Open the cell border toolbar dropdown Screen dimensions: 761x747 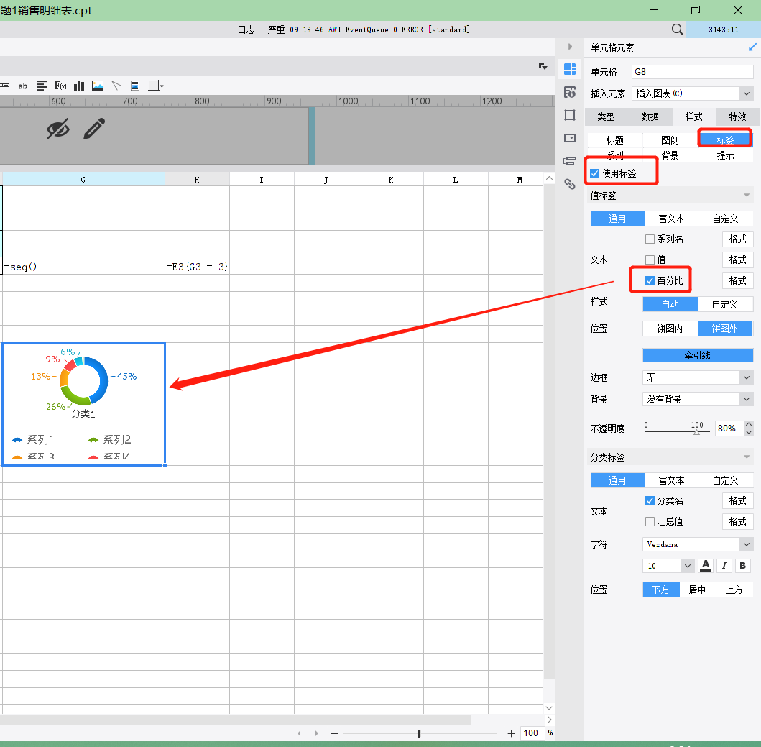pyautogui.click(x=156, y=86)
